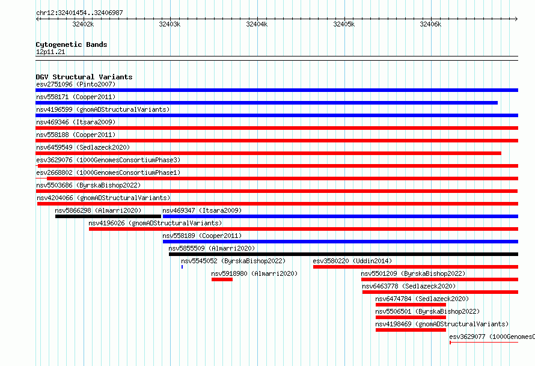This screenshot has width=535, height=366.
Task: Open esv3629077 variant label
Action: (492, 337)
